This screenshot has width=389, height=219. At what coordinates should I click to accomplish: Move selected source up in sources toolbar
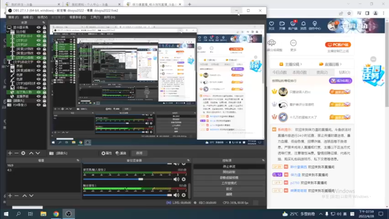31,153
